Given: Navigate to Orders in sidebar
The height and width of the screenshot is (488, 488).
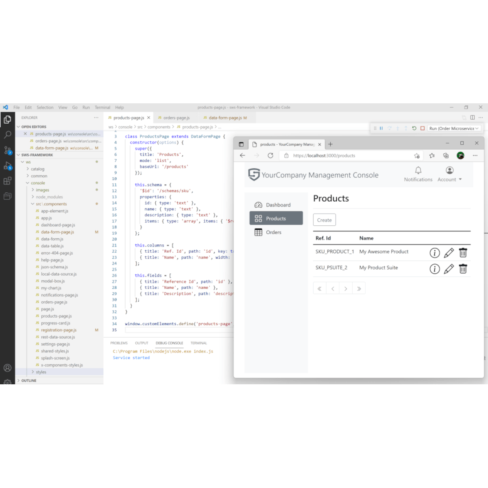Looking at the screenshot, I should 273,232.
